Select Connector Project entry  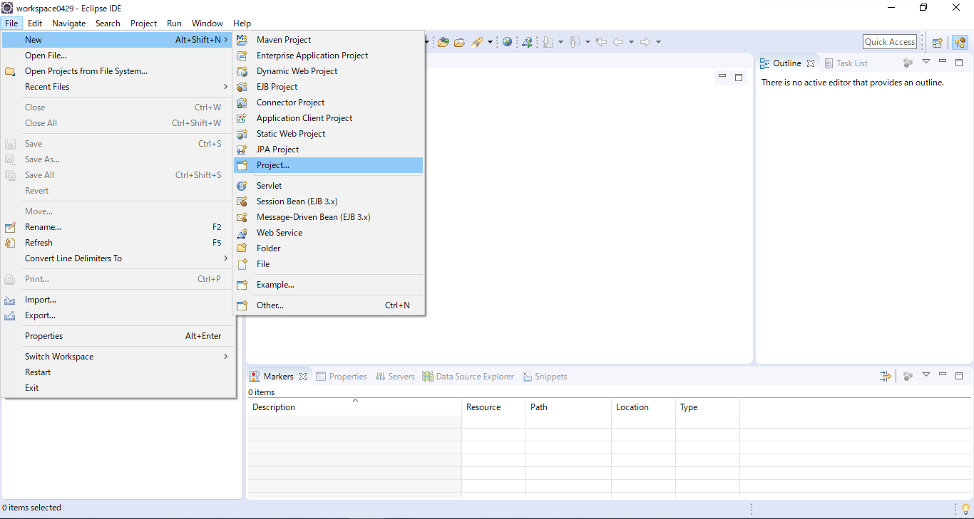coord(329,103)
